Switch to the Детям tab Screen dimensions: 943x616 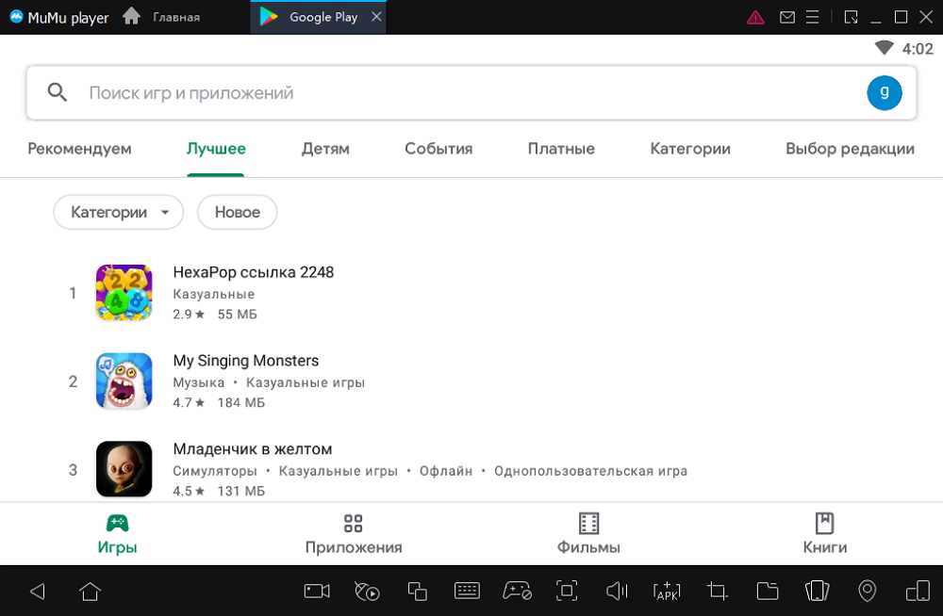pyautogui.click(x=325, y=149)
